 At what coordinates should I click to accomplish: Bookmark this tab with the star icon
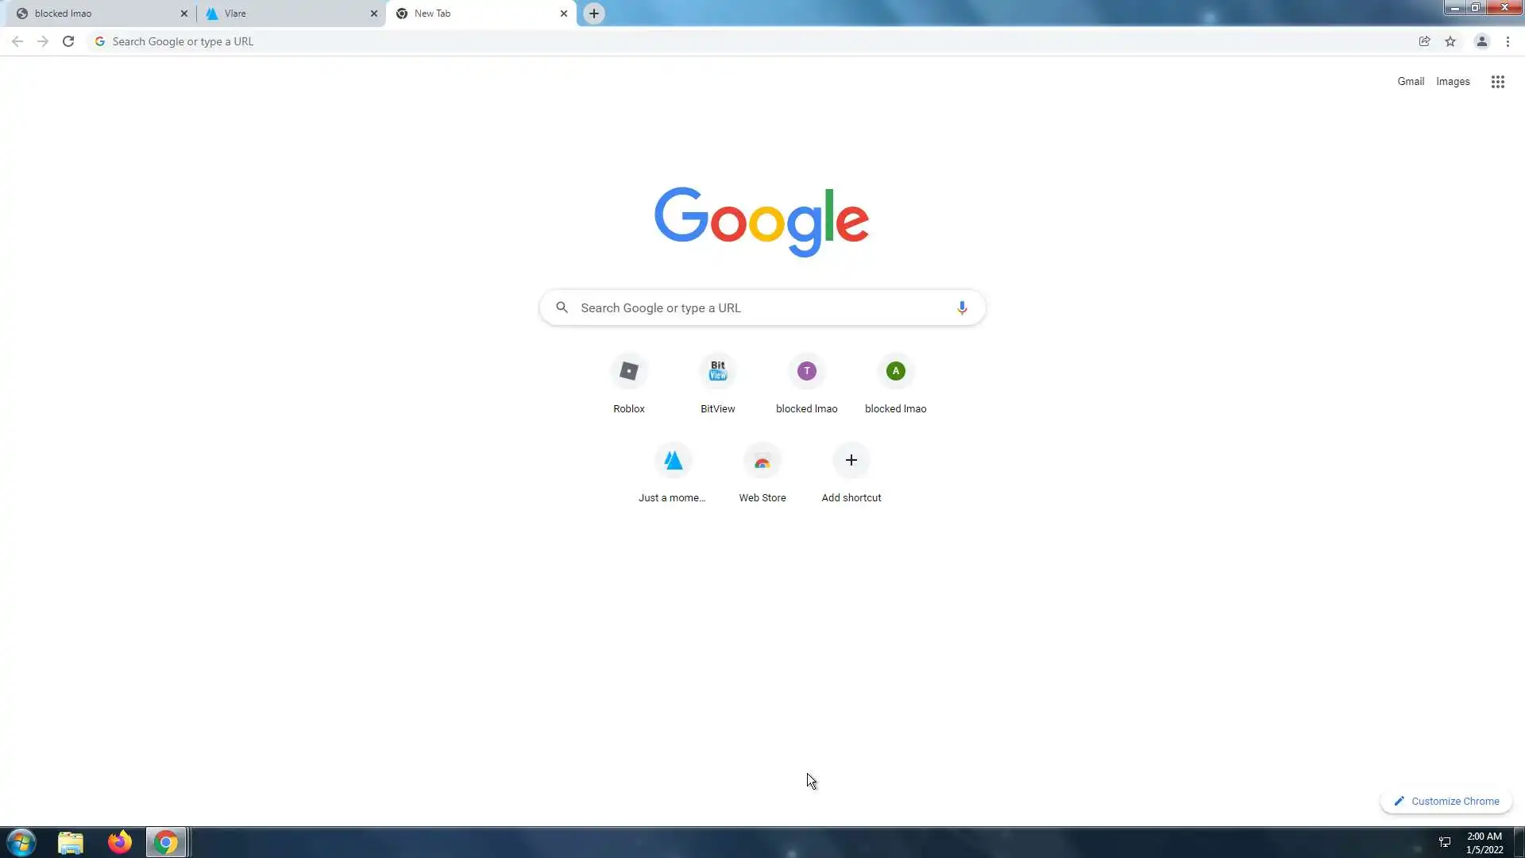(x=1450, y=41)
